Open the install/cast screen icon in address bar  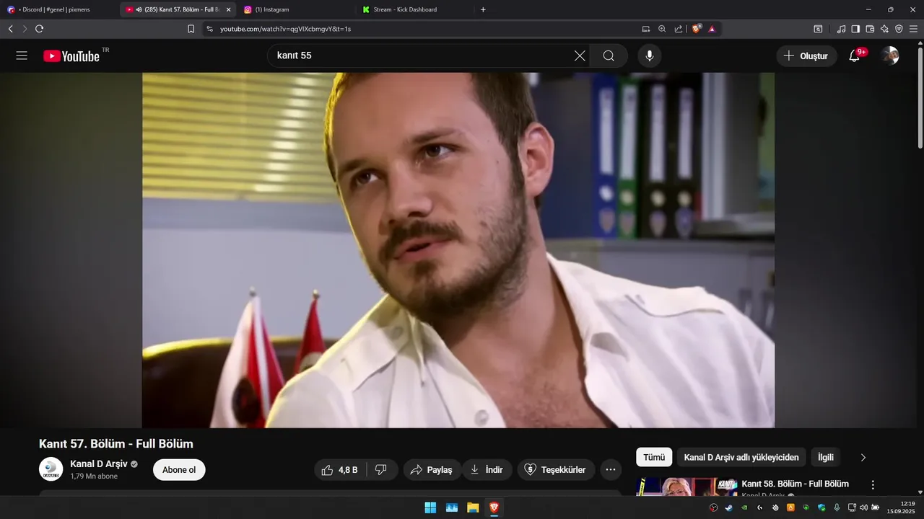coord(646,29)
